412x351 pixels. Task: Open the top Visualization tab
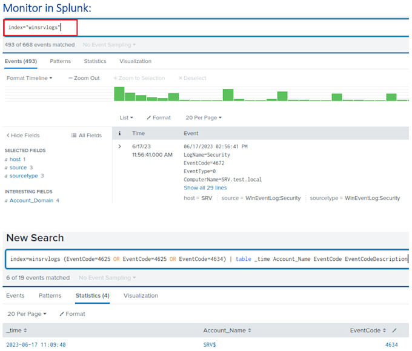pyautogui.click(x=135, y=61)
